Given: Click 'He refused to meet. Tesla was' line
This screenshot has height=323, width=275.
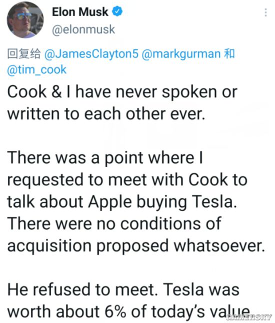Looking at the screenshot, I should (x=123, y=290).
